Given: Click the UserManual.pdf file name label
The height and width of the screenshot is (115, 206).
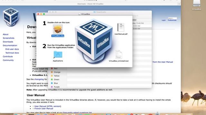Looking at the screenshot, I should pos(121,34).
